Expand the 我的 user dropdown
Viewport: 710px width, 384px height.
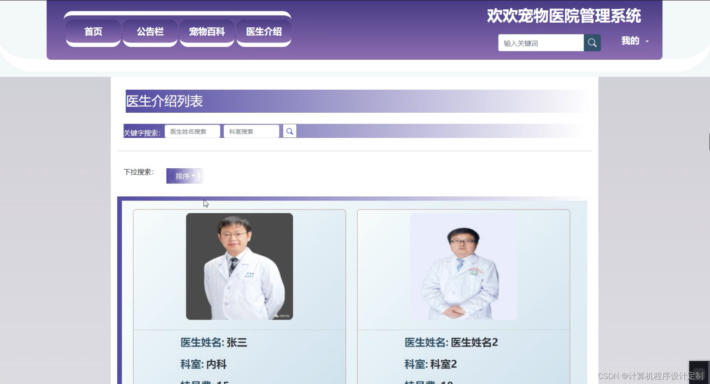click(x=635, y=41)
